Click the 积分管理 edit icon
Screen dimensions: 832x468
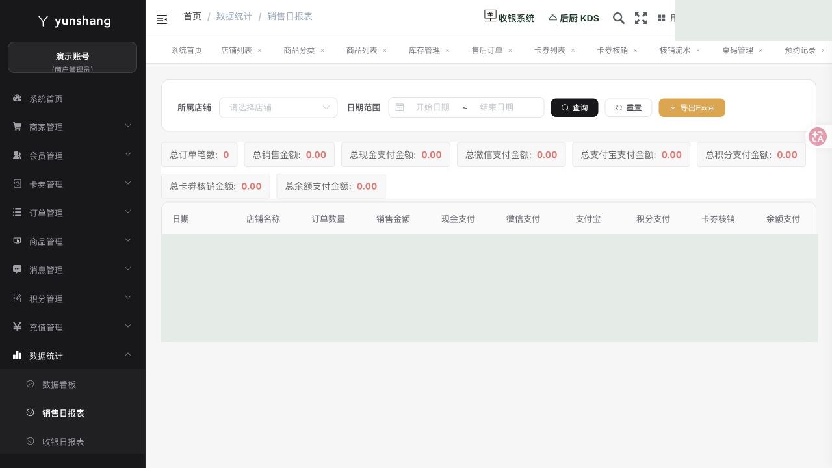[18, 298]
